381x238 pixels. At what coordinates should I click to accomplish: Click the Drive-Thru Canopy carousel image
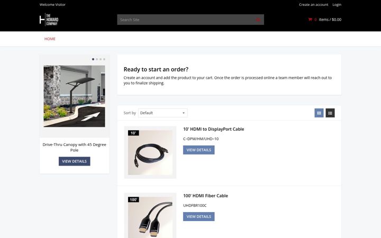coord(75,96)
